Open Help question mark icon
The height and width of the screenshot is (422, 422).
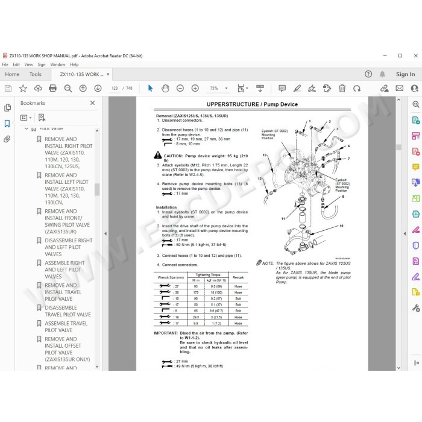point(368,74)
